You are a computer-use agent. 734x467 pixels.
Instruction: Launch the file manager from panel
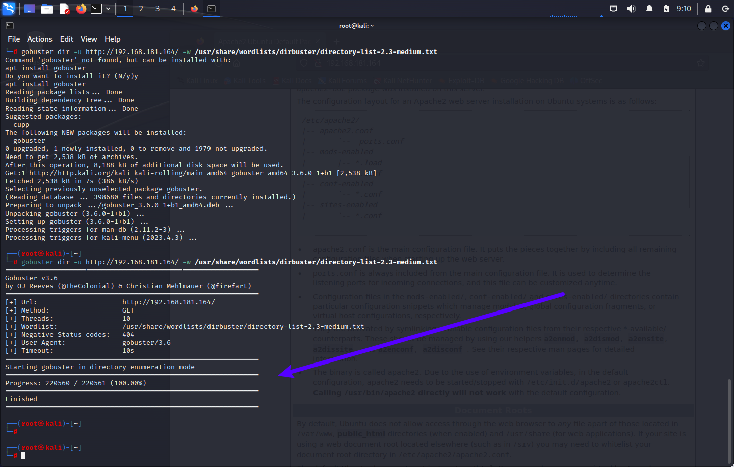47,9
